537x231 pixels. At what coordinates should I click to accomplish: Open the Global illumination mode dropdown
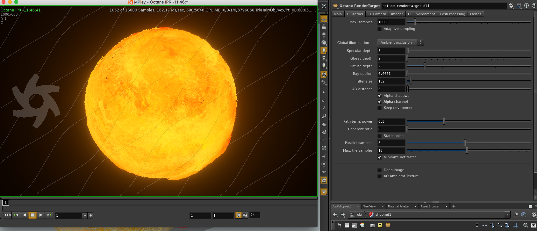tap(400, 42)
